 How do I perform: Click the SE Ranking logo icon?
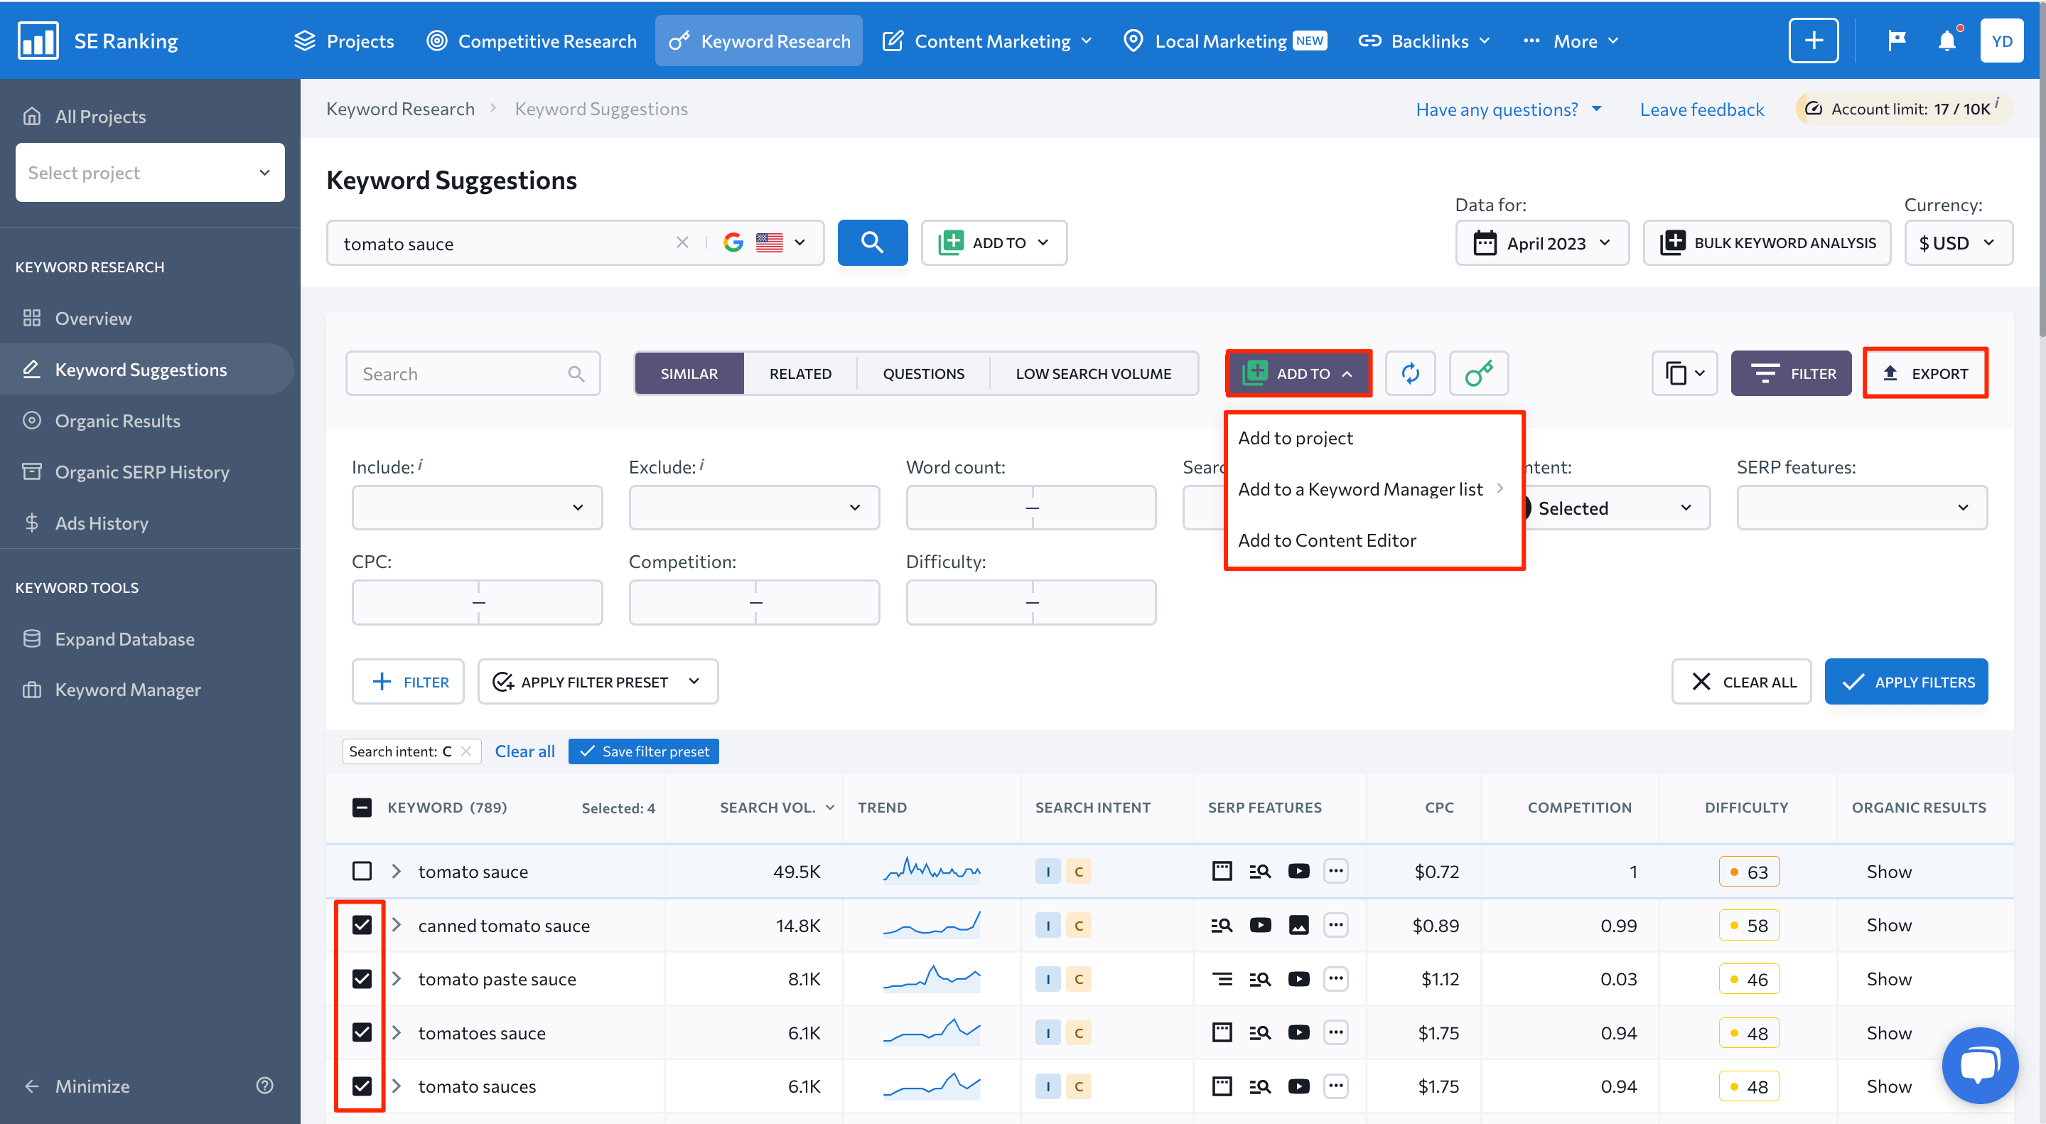click(38, 41)
